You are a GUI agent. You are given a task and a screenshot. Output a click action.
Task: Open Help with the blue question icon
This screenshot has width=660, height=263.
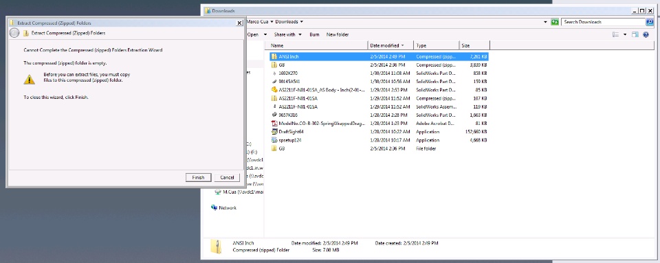[x=646, y=34]
